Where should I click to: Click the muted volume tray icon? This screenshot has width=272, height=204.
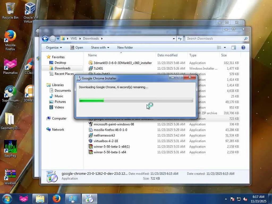pyautogui.click(x=245, y=199)
